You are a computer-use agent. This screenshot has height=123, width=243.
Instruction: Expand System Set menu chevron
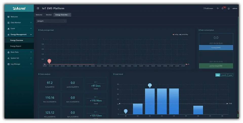point(31,58)
